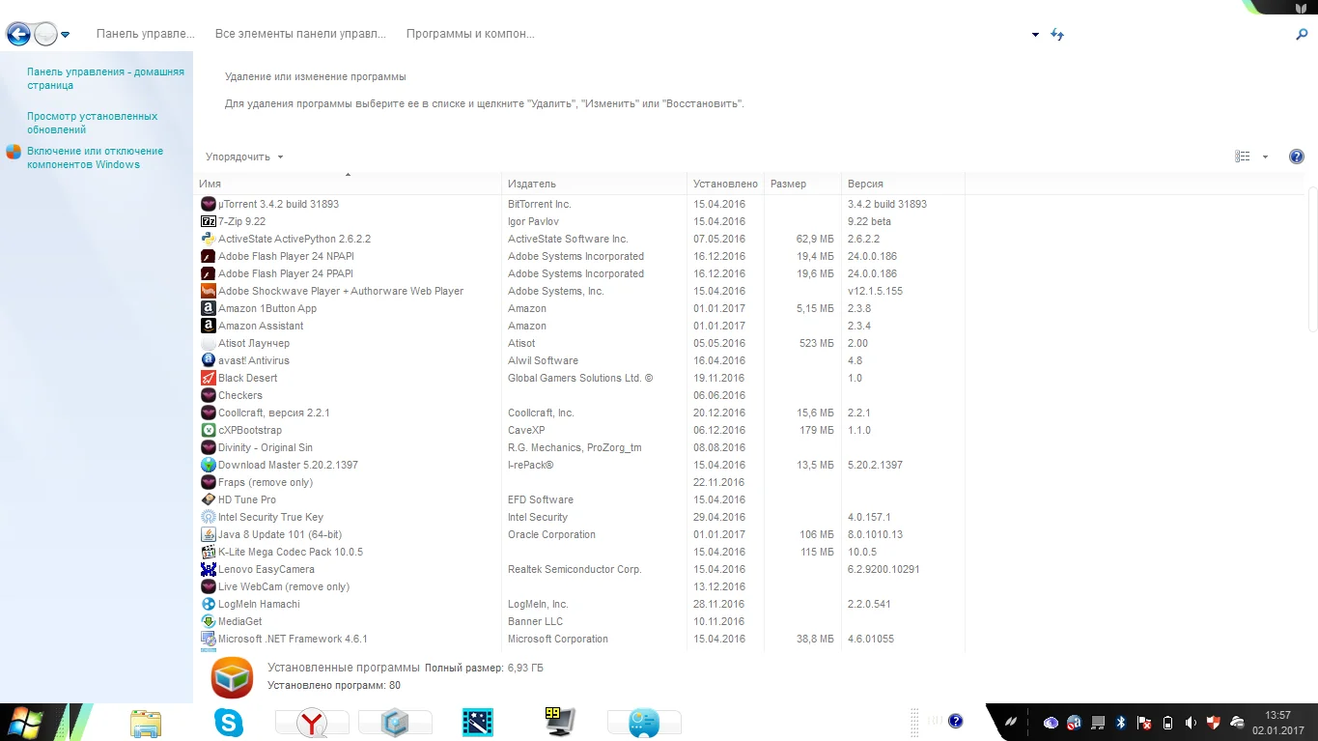Open help with the blue question mark
Screen dimensions: 1318x741
tap(1297, 157)
